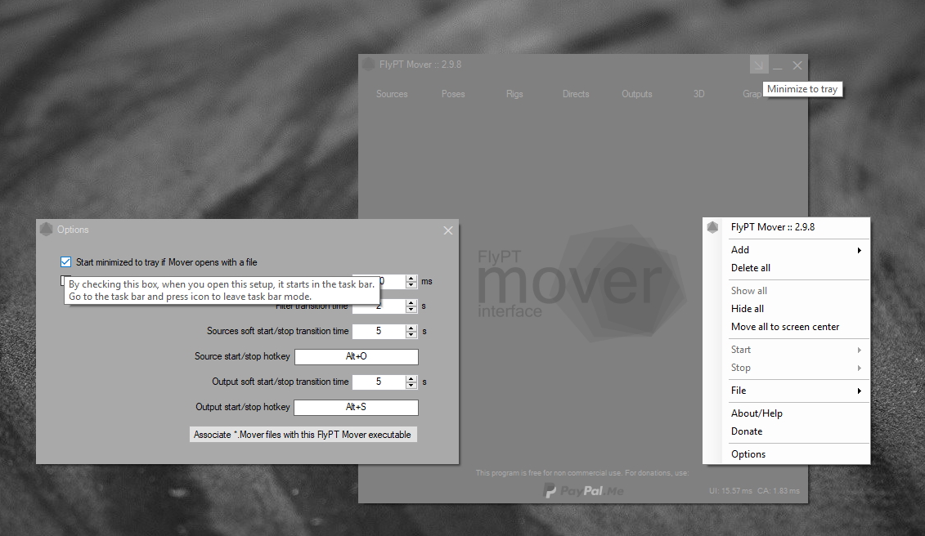Decrease Sources soft start/stop transition time
The image size is (925, 536).
411,335
